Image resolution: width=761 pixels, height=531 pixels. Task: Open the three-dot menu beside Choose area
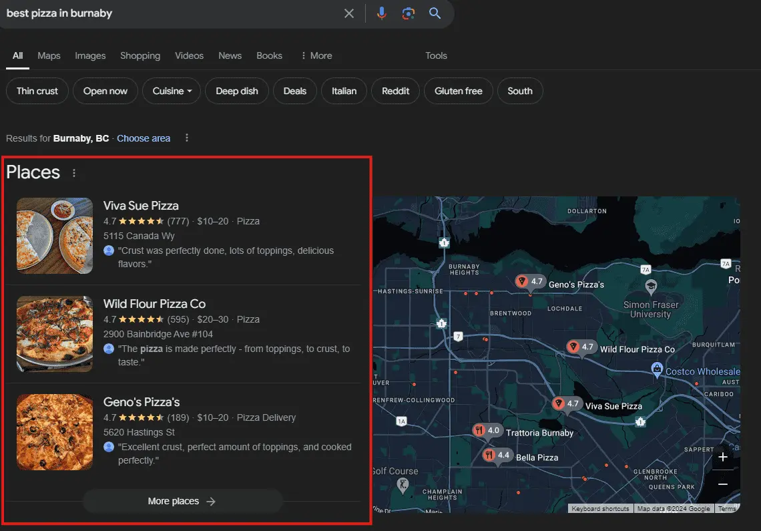pos(187,138)
